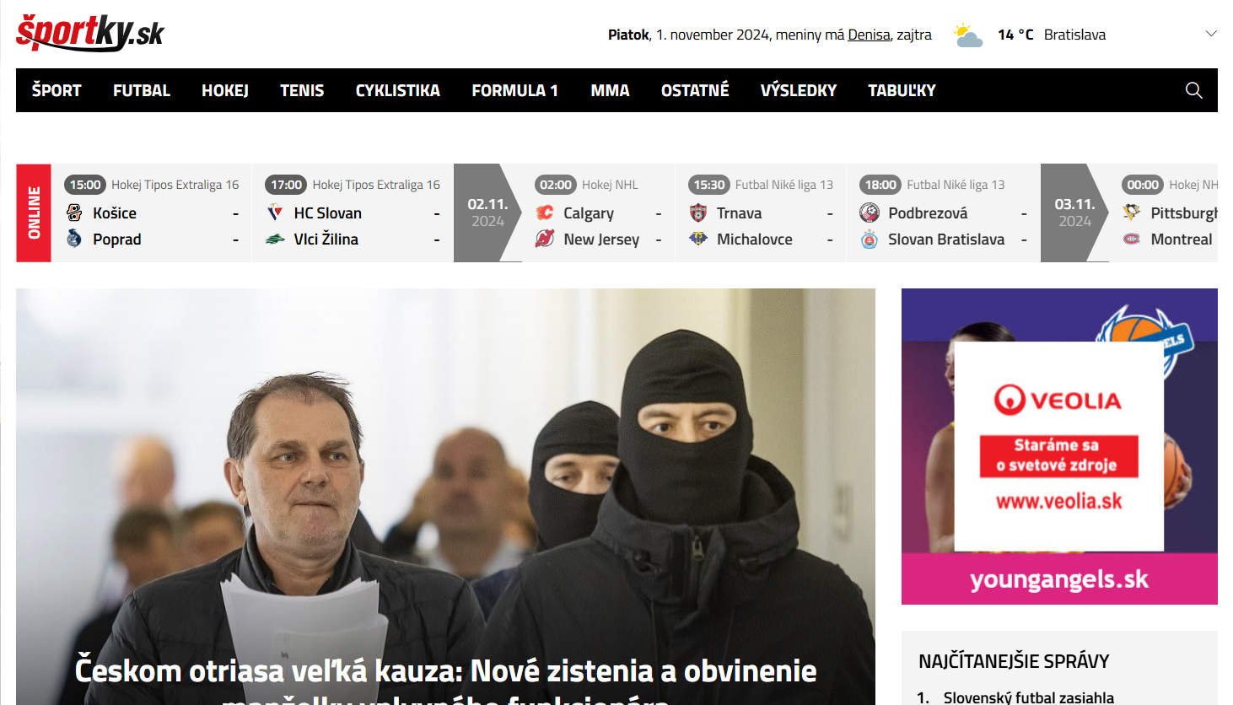Click the Košice team logo
The image size is (1233, 705).
(74, 213)
